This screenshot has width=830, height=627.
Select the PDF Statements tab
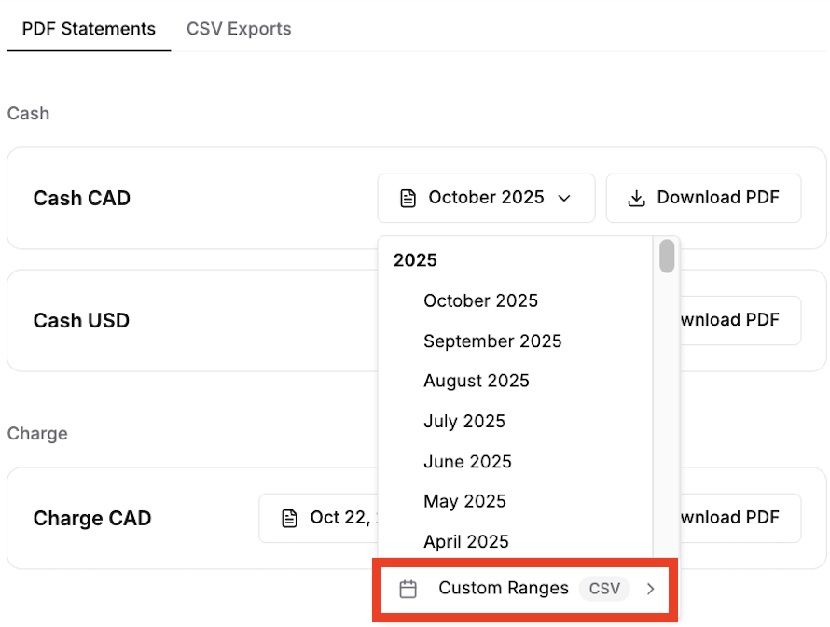(89, 29)
